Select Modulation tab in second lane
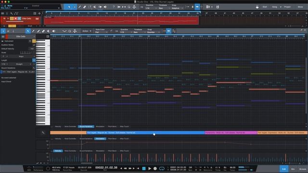Viewport: 308px width, 173px height. click(100, 139)
